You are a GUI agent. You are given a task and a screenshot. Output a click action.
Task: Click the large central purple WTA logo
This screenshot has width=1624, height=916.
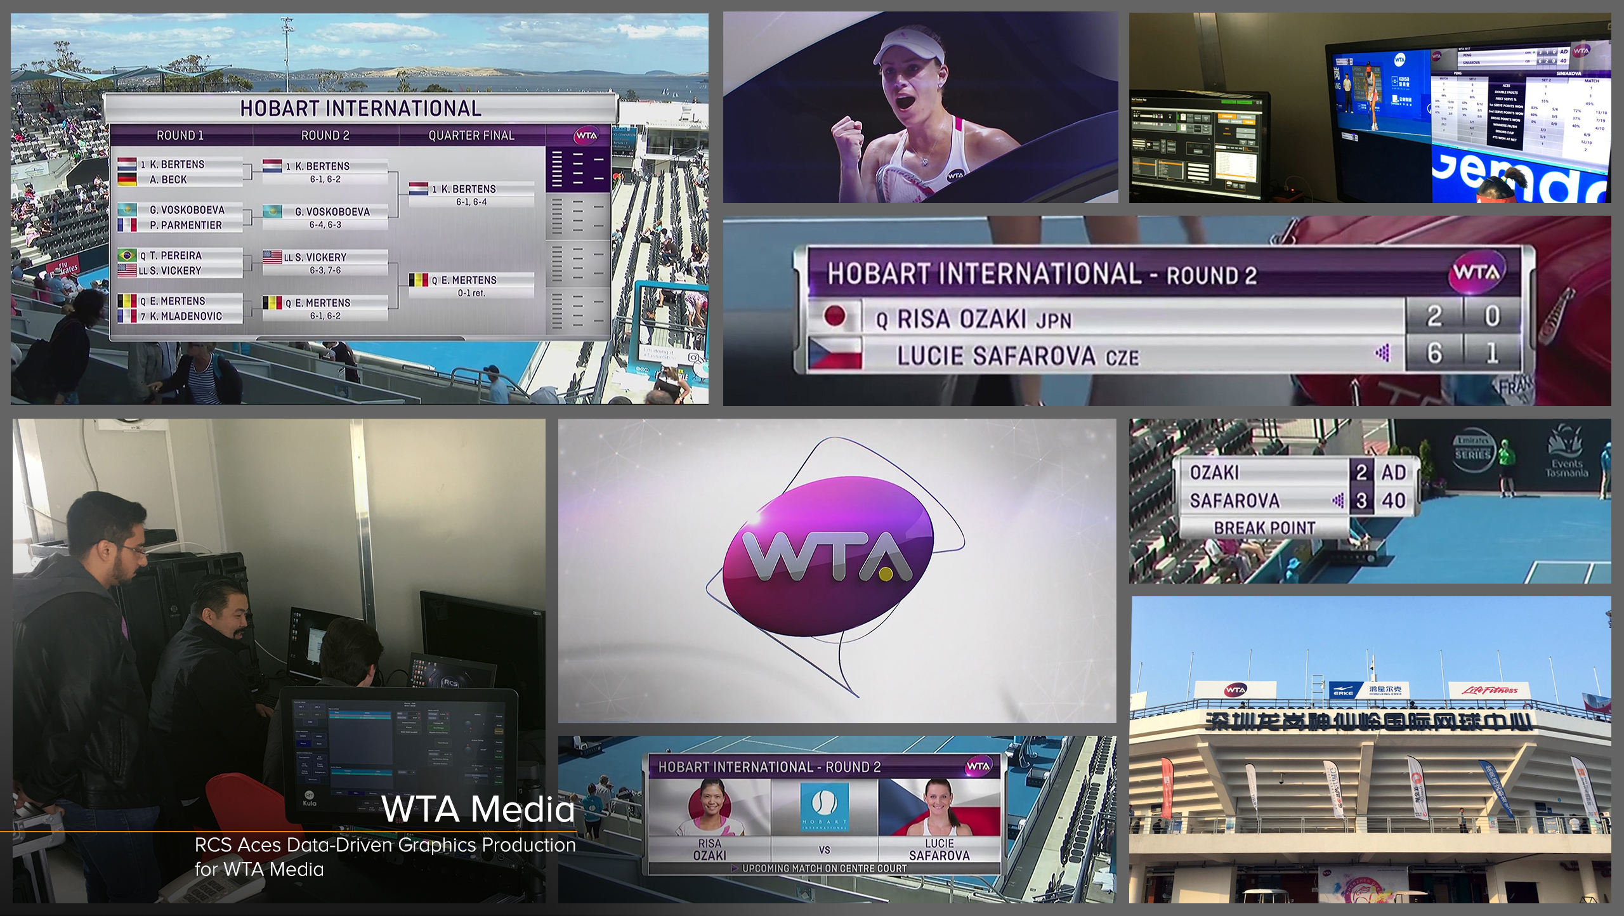(x=827, y=557)
